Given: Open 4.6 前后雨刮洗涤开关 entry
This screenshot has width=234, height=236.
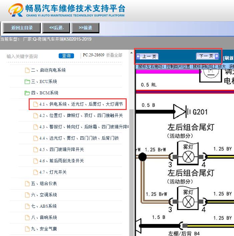Looking at the screenshot, I should tap(62, 161).
